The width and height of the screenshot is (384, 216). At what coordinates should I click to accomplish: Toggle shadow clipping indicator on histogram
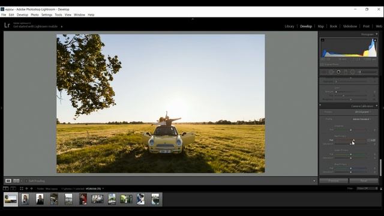click(x=323, y=40)
